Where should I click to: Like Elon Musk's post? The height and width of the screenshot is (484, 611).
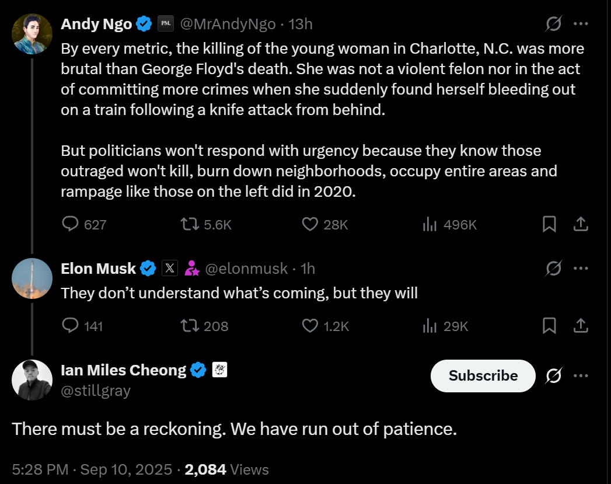(310, 326)
